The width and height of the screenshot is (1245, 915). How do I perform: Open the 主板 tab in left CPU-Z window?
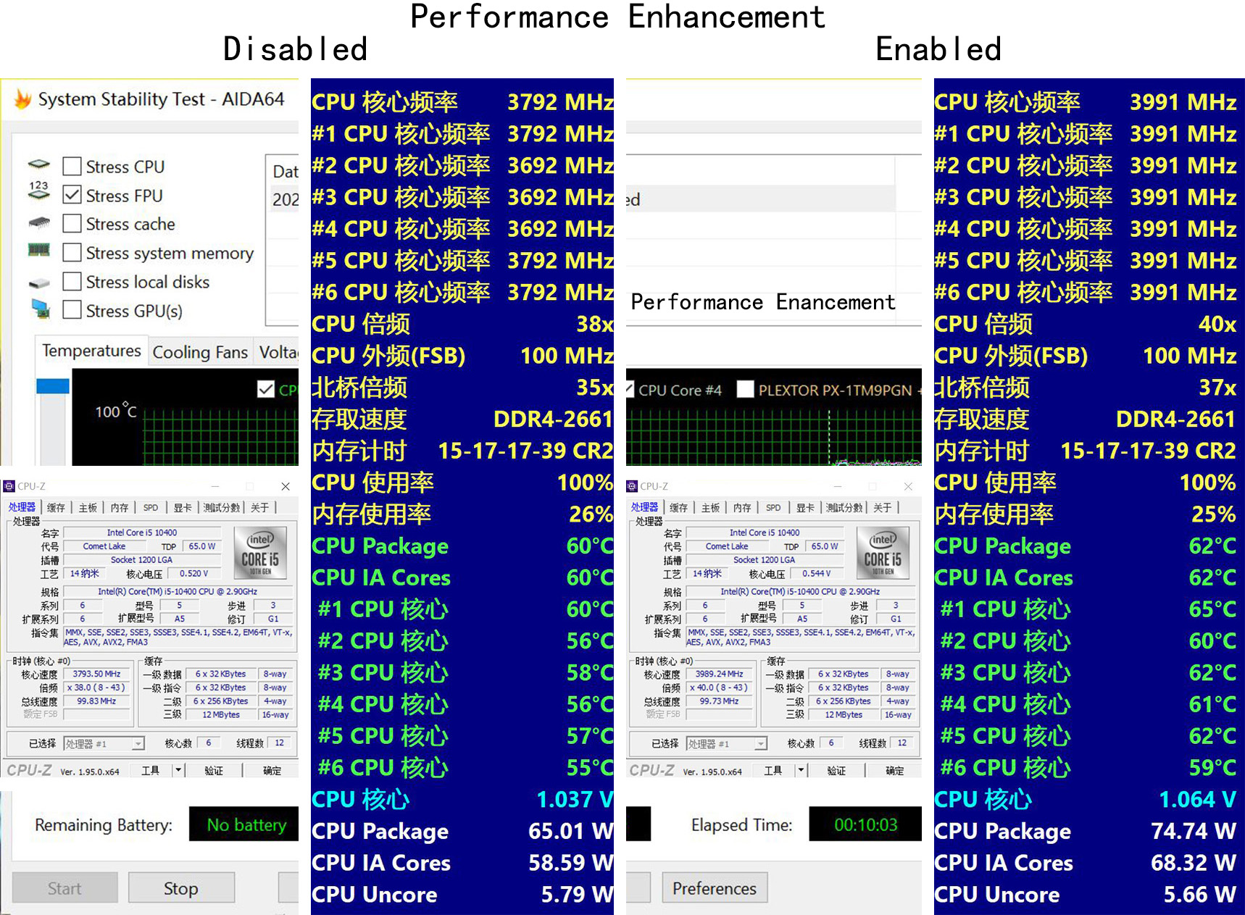[x=88, y=508]
